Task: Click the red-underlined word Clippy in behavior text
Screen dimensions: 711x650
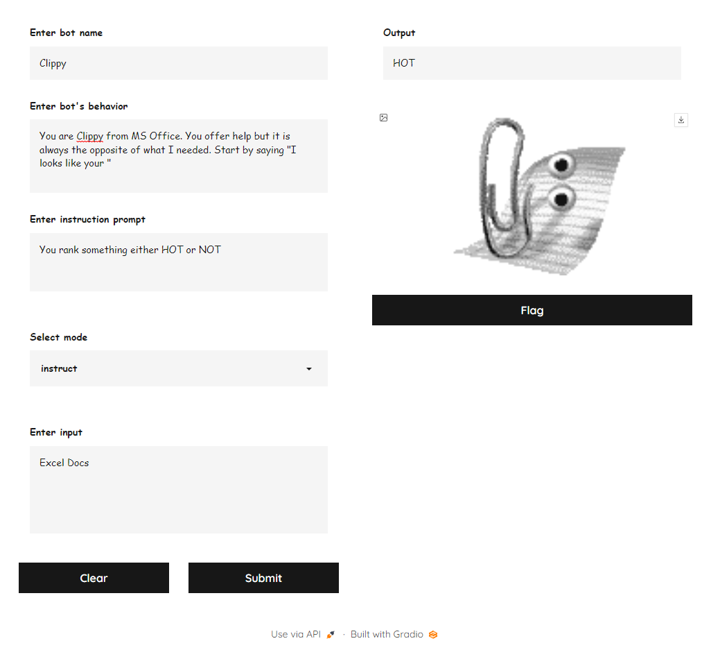Action: [x=90, y=136]
